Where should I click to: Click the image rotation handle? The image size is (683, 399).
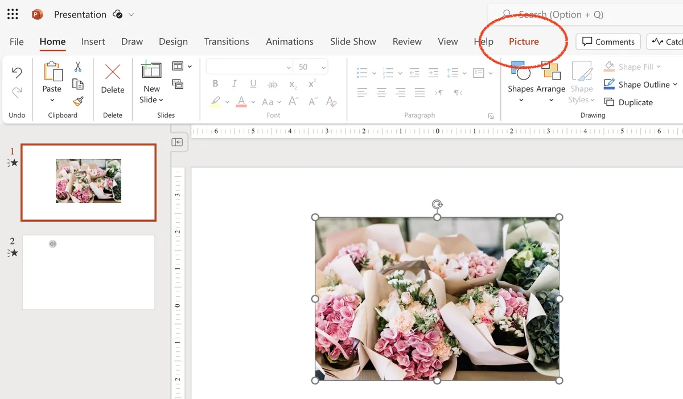tap(437, 205)
